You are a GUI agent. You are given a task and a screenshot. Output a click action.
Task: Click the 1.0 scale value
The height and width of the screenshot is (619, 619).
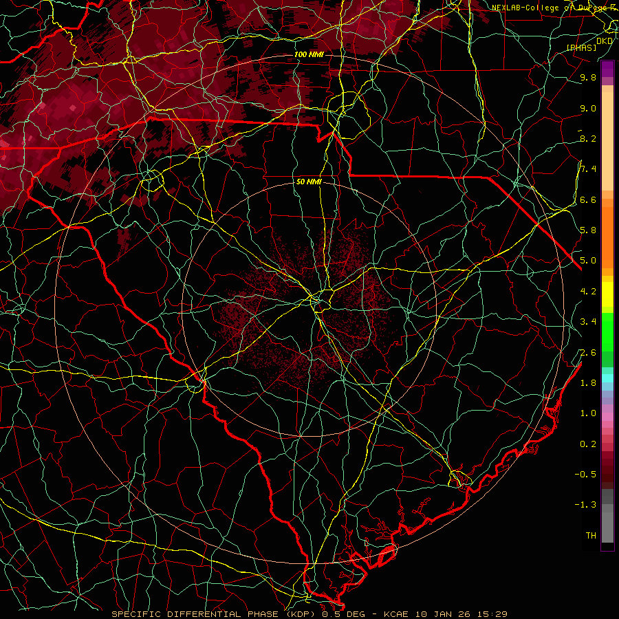click(588, 413)
